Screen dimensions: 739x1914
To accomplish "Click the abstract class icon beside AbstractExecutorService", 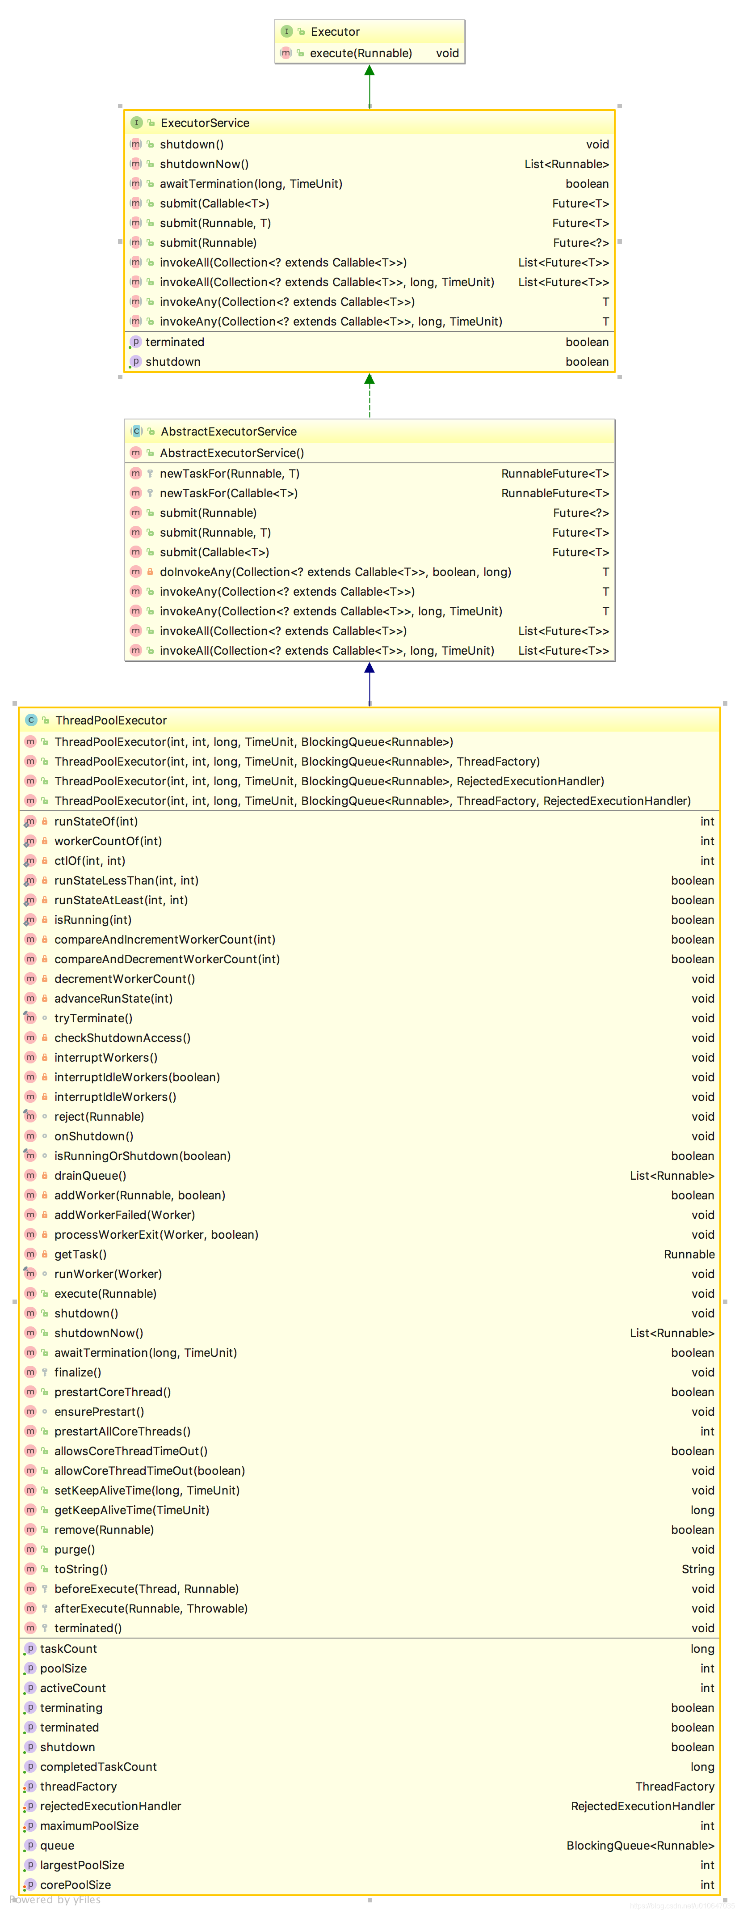I will tap(137, 431).
